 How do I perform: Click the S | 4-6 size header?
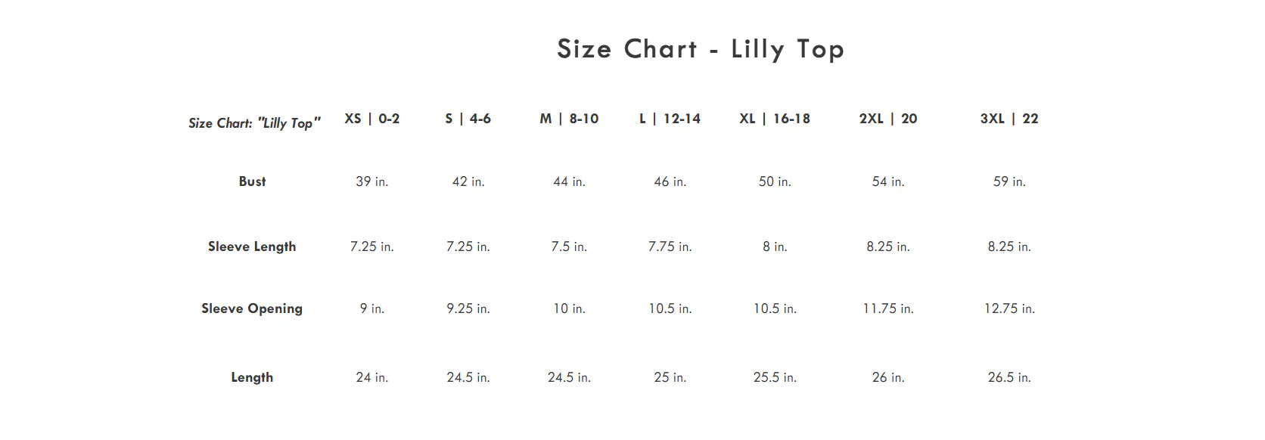pyautogui.click(x=468, y=119)
